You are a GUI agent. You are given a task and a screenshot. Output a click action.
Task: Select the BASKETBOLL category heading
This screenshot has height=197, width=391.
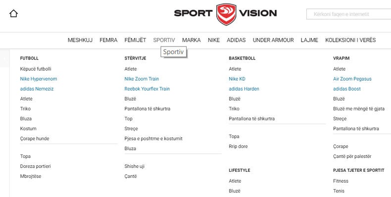(242, 58)
